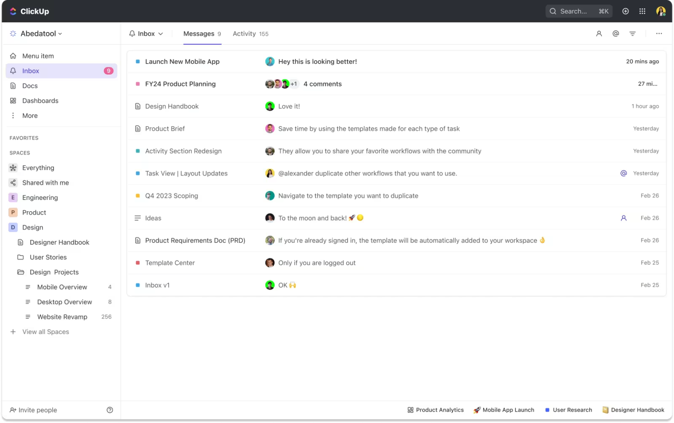674x423 pixels.
Task: Select the @mentions filter icon
Action: point(616,33)
